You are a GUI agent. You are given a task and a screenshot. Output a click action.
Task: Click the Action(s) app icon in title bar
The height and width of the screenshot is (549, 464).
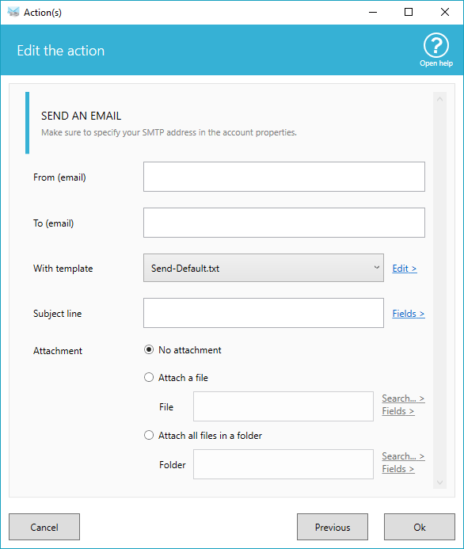(x=13, y=12)
